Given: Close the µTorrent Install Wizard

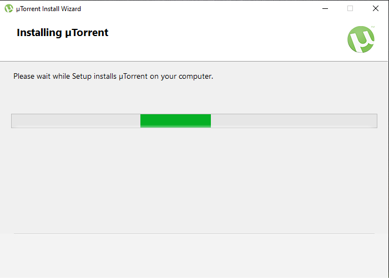Looking at the screenshot, I should tap(376, 9).
